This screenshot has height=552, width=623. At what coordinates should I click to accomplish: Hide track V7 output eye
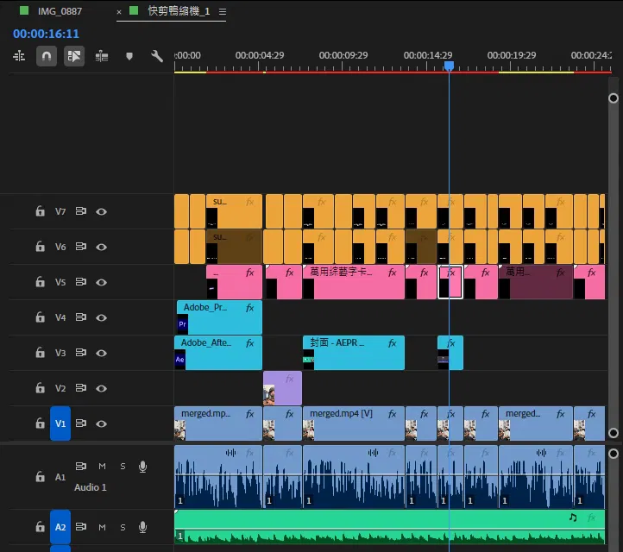click(x=101, y=211)
